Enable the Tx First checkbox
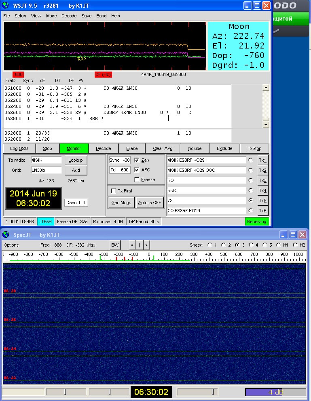Screen dimensions: 311x401 click(x=114, y=191)
